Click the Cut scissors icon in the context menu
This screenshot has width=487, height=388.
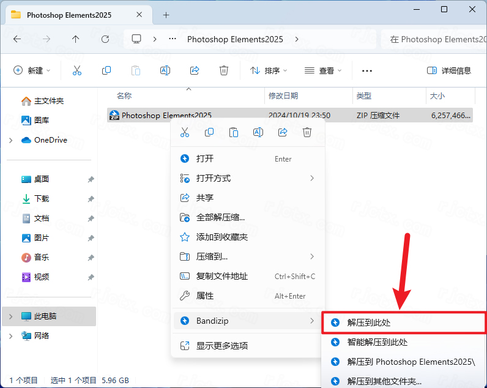185,132
